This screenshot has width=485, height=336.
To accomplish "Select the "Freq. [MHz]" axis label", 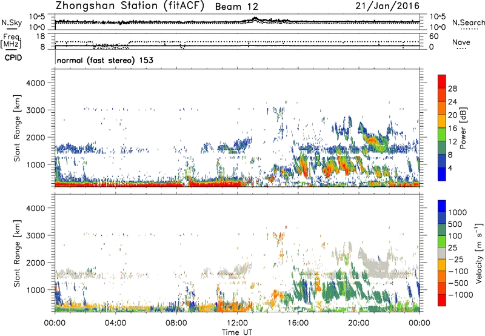I will tap(11, 41).
